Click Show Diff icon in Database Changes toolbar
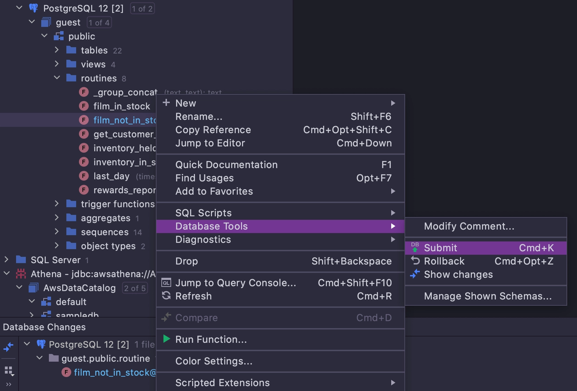 click(8, 347)
